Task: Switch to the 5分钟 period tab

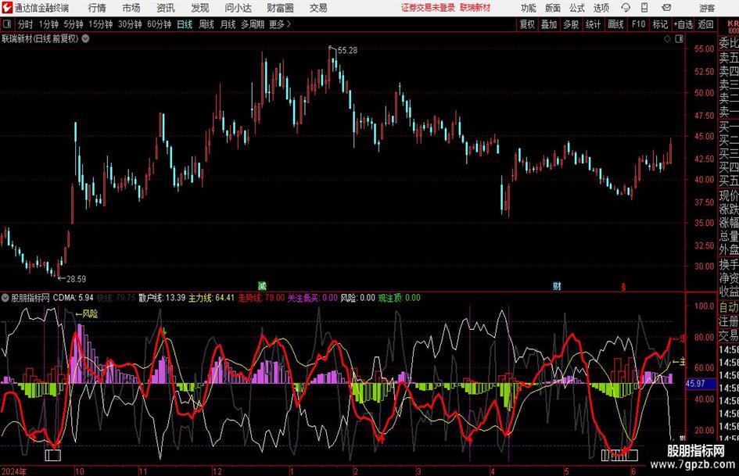Action: [x=74, y=24]
